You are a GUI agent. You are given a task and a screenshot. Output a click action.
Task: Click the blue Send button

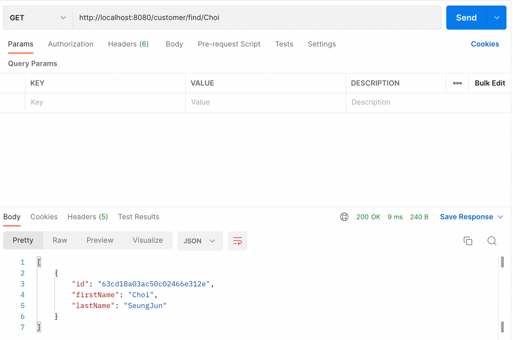click(x=466, y=18)
